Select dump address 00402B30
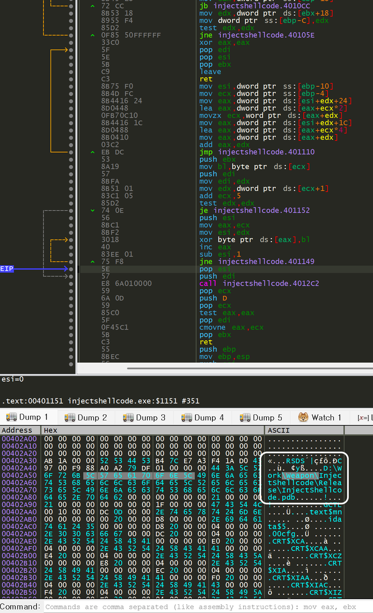373x613 pixels. pos(19,577)
